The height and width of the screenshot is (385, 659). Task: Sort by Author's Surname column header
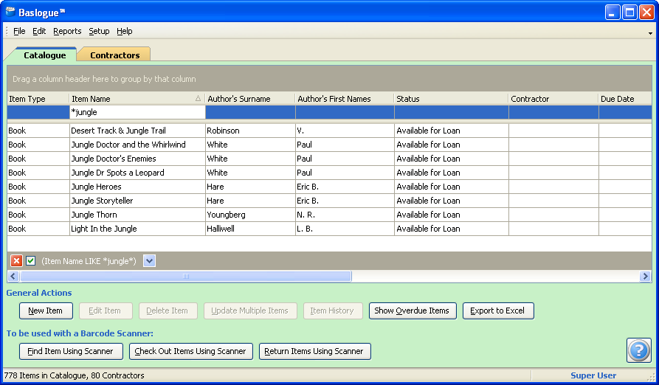click(250, 99)
